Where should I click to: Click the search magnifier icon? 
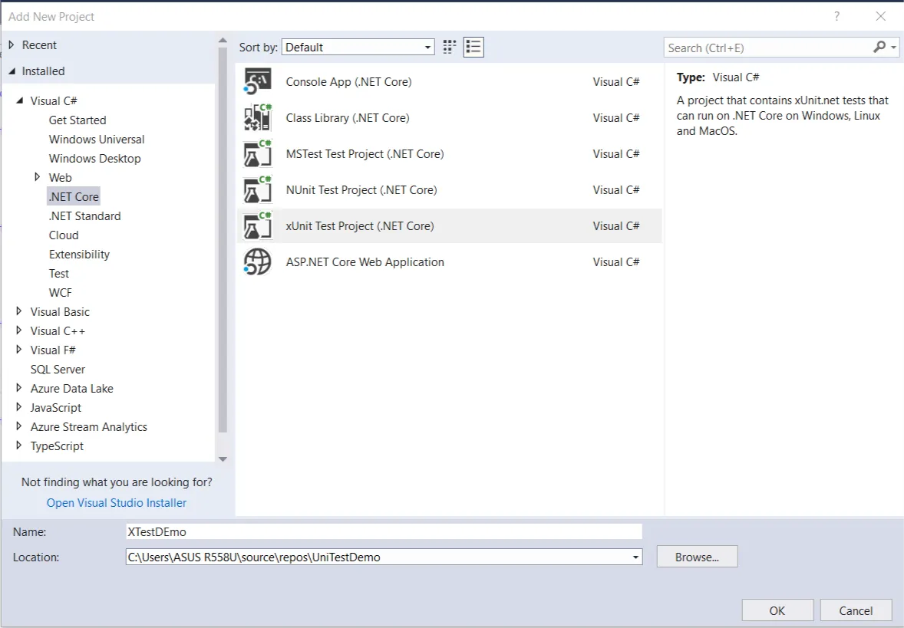(x=879, y=48)
